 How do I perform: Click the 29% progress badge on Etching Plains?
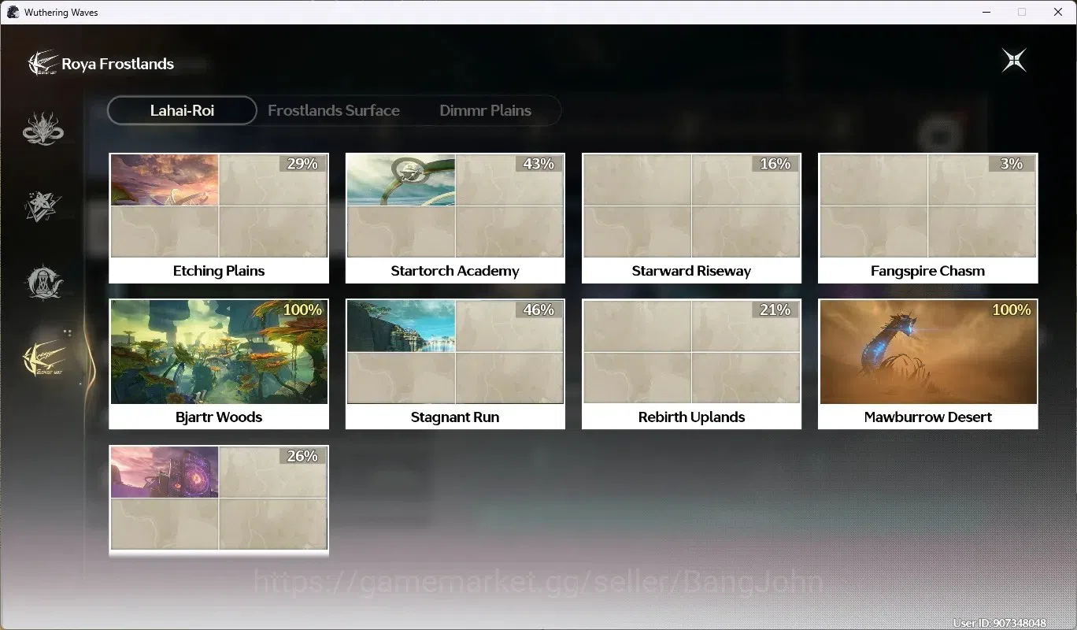(x=302, y=164)
